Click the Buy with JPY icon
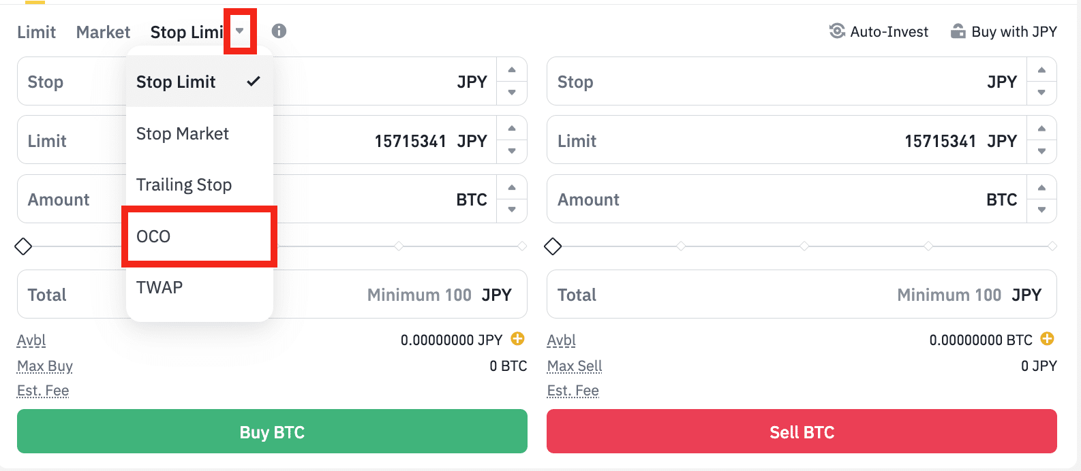Screen dimensions: 1081x471 coord(958,31)
